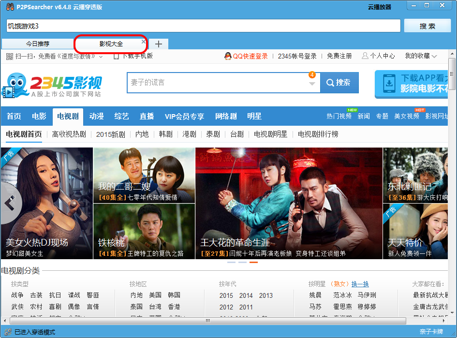457x338 pixels.
Task: Switch to 影视大全 tab
Action: 111,44
